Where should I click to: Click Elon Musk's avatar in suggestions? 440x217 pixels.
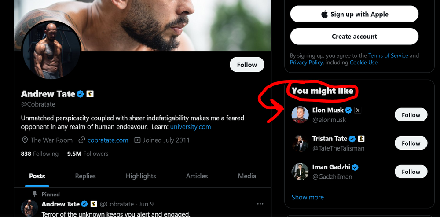[300, 115]
